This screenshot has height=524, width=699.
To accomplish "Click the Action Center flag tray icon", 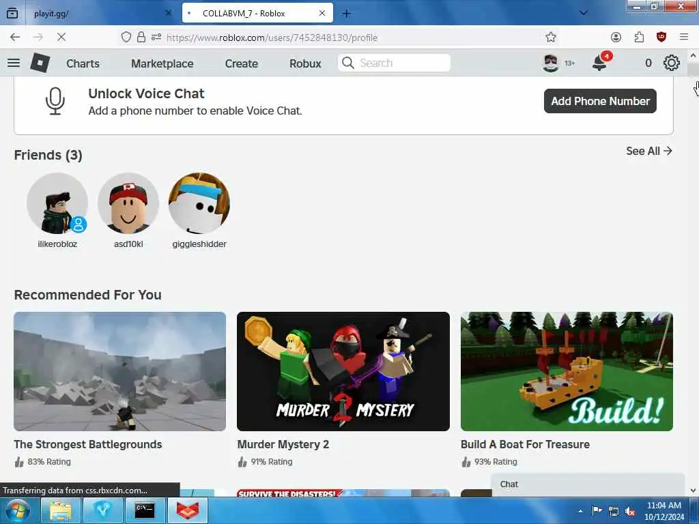I will [597, 510].
